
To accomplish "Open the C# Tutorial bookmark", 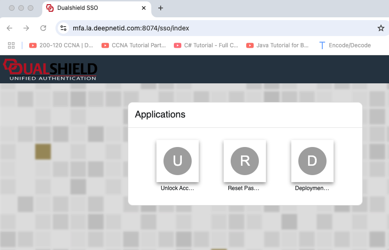I will 206,45.
